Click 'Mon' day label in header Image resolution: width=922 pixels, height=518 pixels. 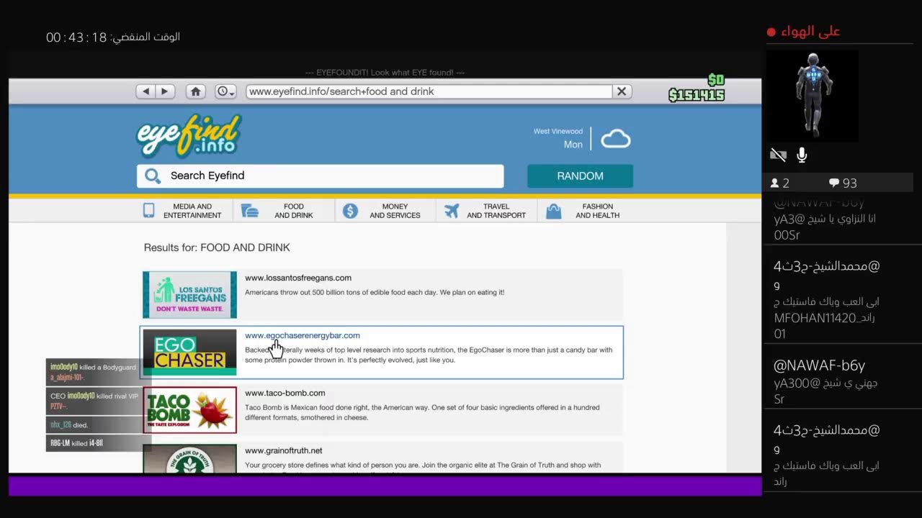click(x=573, y=145)
